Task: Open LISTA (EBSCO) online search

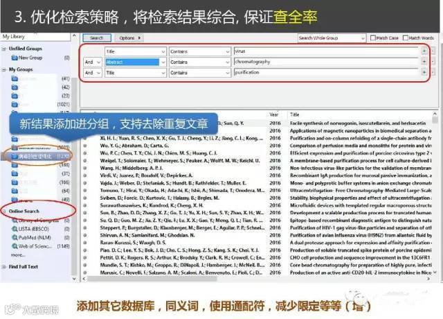Action: pyautogui.click(x=30, y=229)
